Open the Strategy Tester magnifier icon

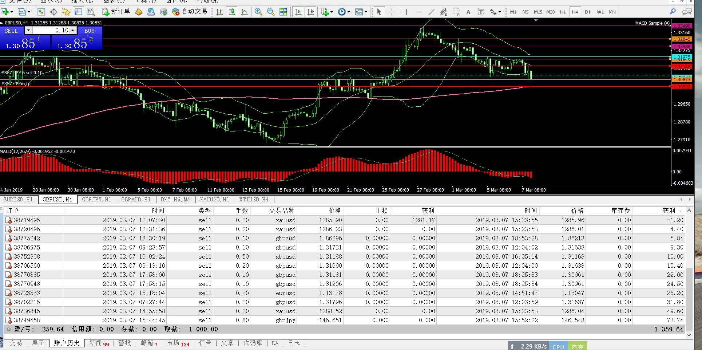tap(91, 12)
